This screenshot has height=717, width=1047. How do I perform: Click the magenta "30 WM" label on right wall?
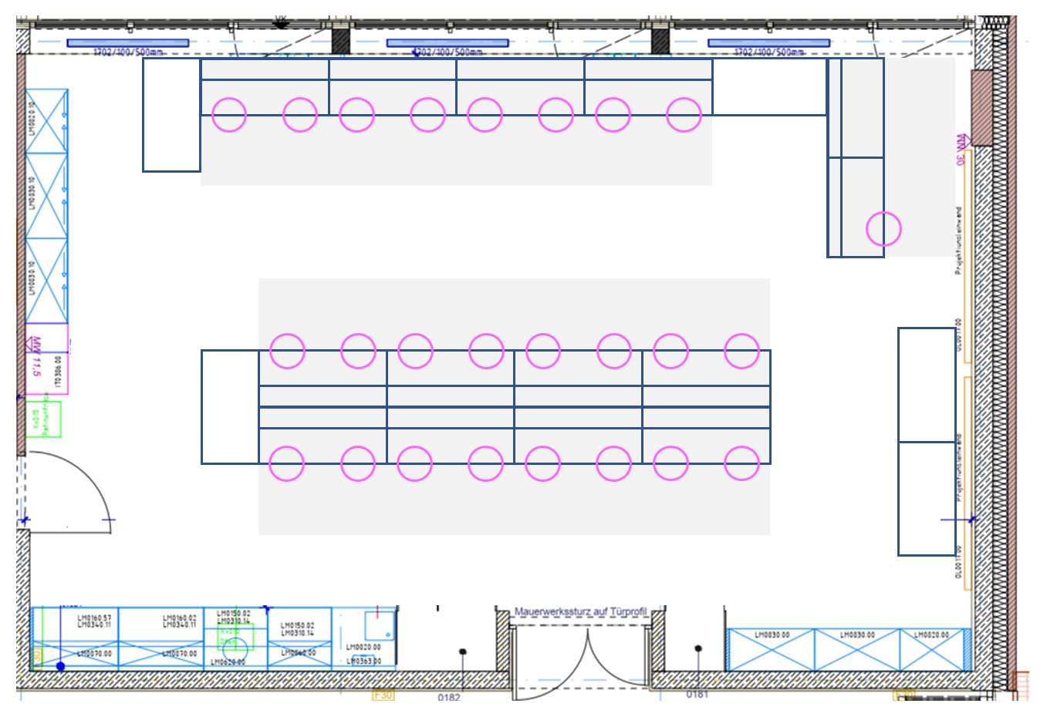point(961,150)
